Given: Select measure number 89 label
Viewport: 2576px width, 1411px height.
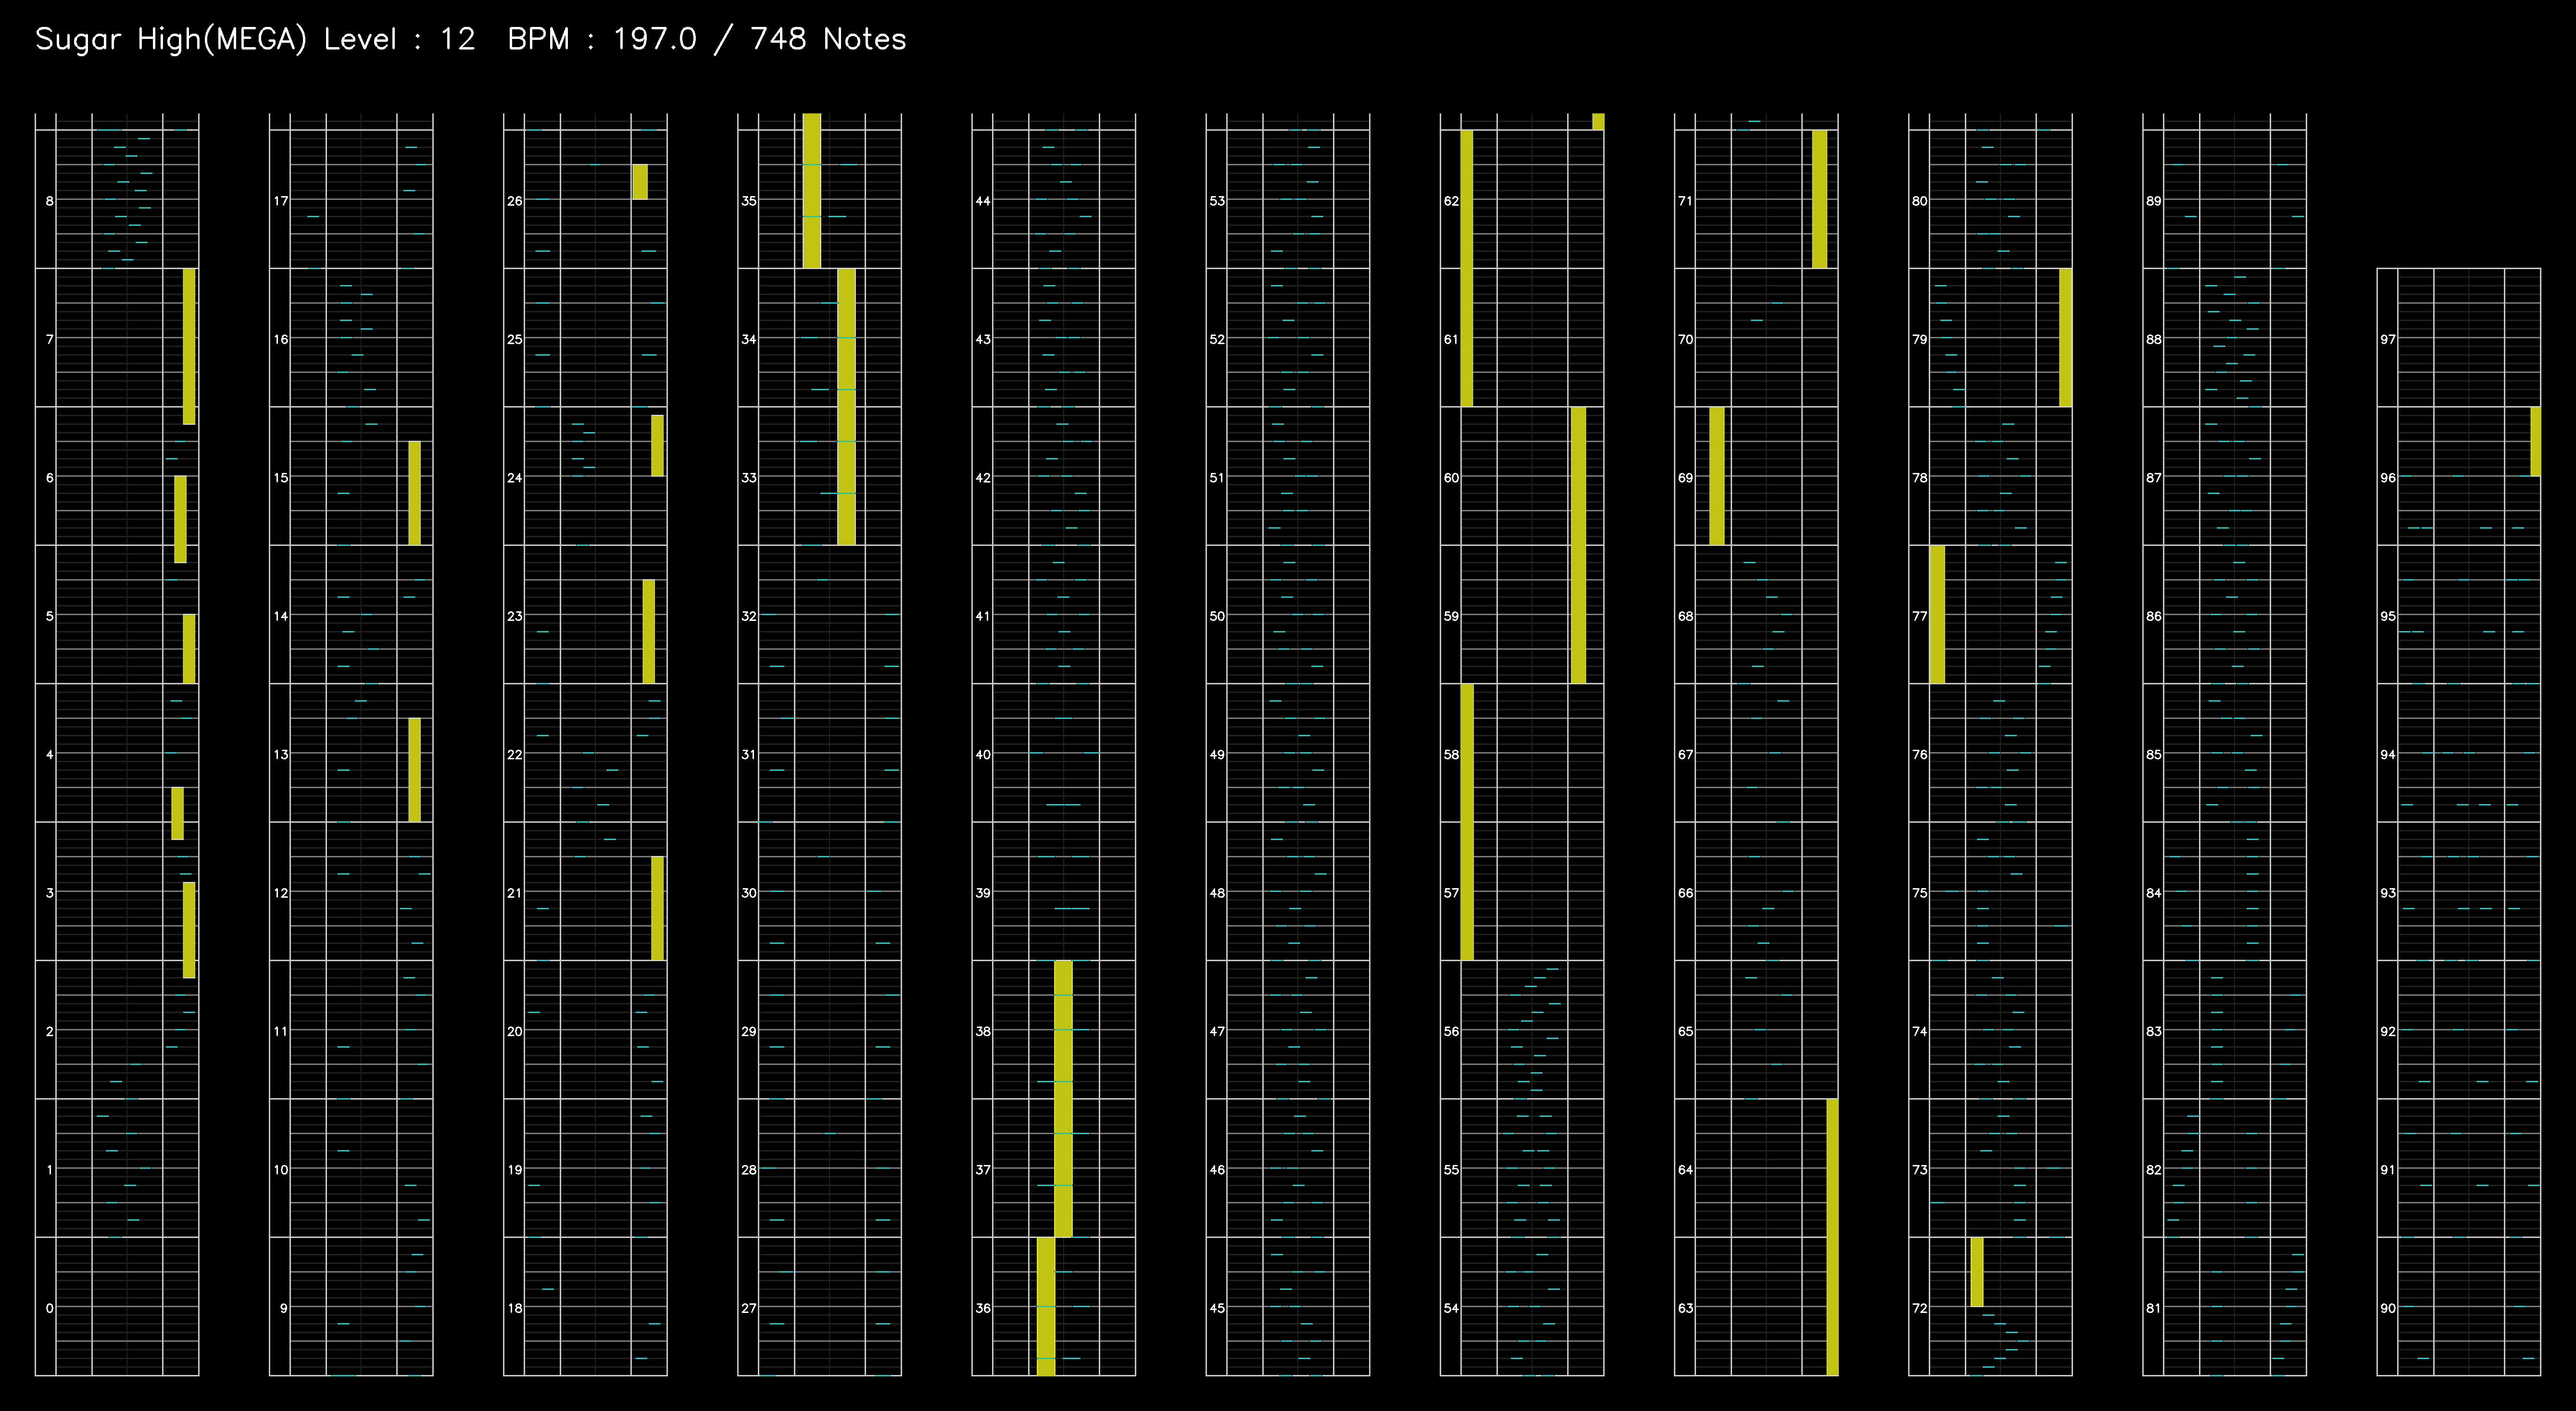Looking at the screenshot, I should 2154,201.
